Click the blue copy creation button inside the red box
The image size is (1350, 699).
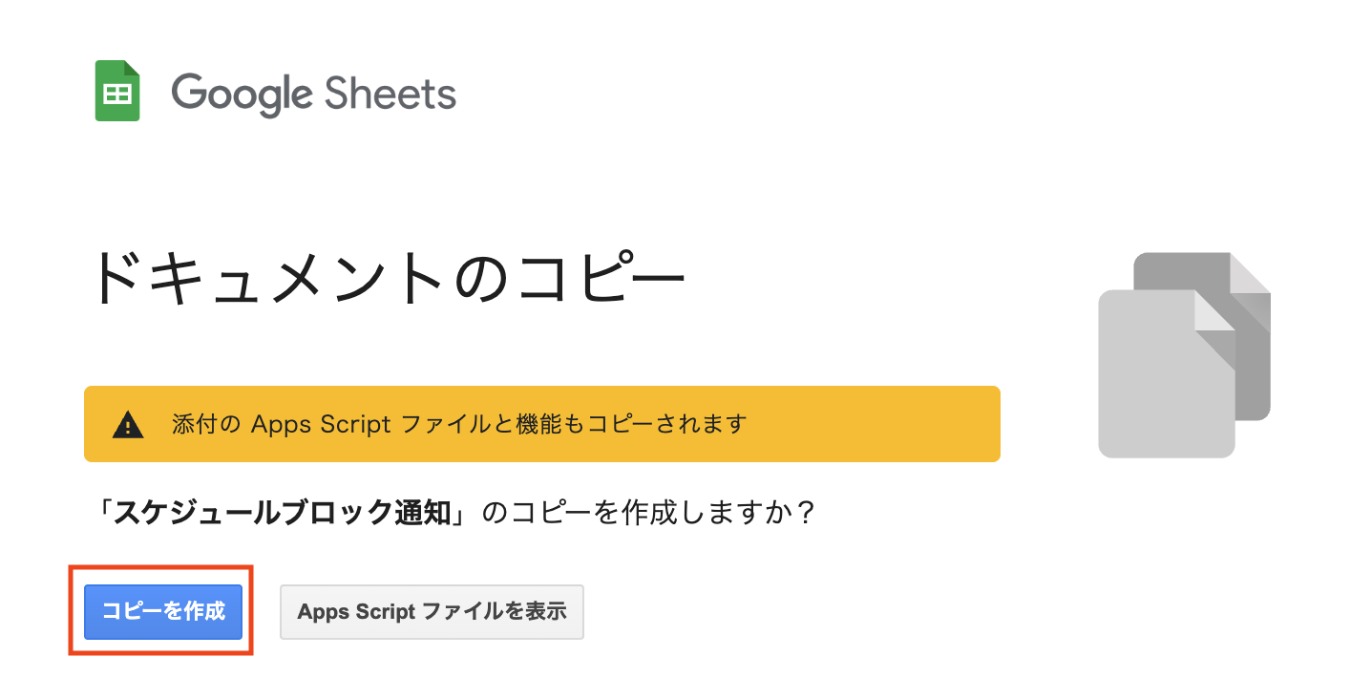tap(161, 612)
